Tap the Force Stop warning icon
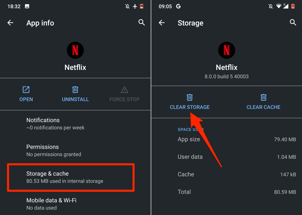The image size is (302, 215). (x=124, y=90)
